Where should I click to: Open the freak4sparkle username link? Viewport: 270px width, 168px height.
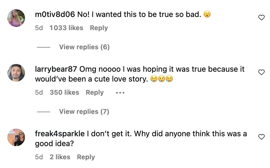(60, 134)
